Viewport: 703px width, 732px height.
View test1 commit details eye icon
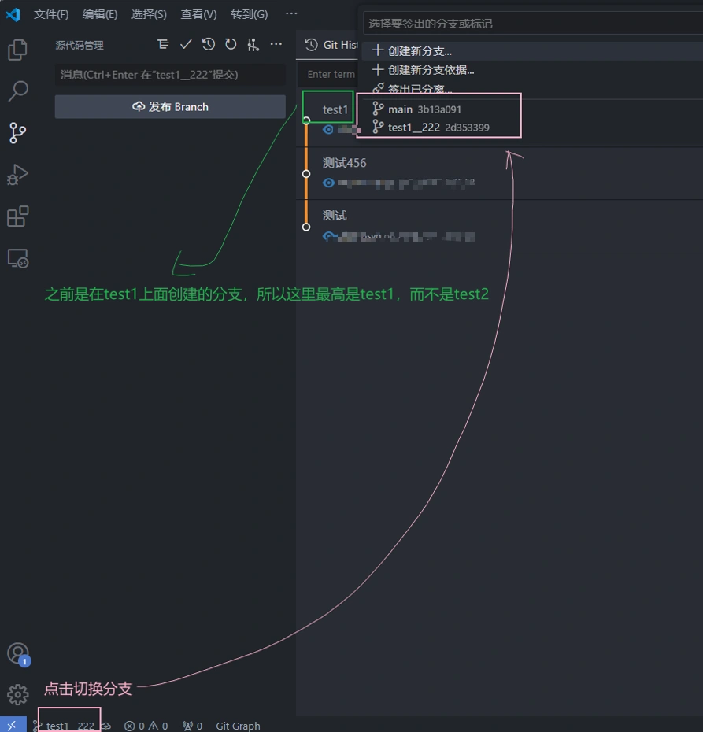click(328, 129)
